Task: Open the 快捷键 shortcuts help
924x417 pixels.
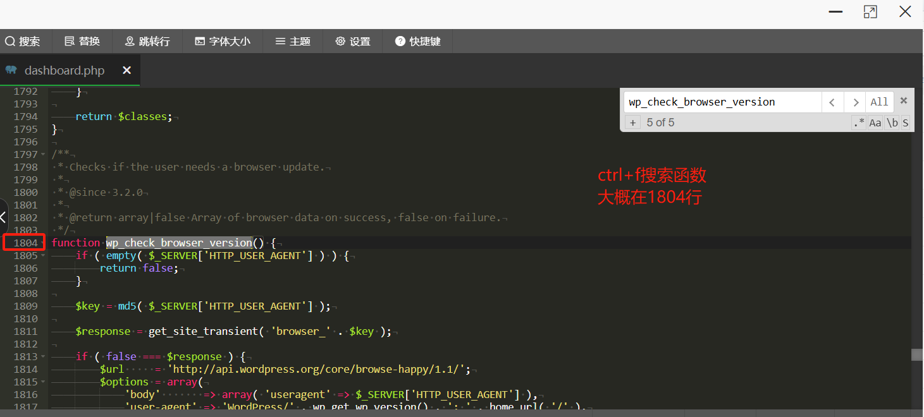Action: (x=418, y=42)
